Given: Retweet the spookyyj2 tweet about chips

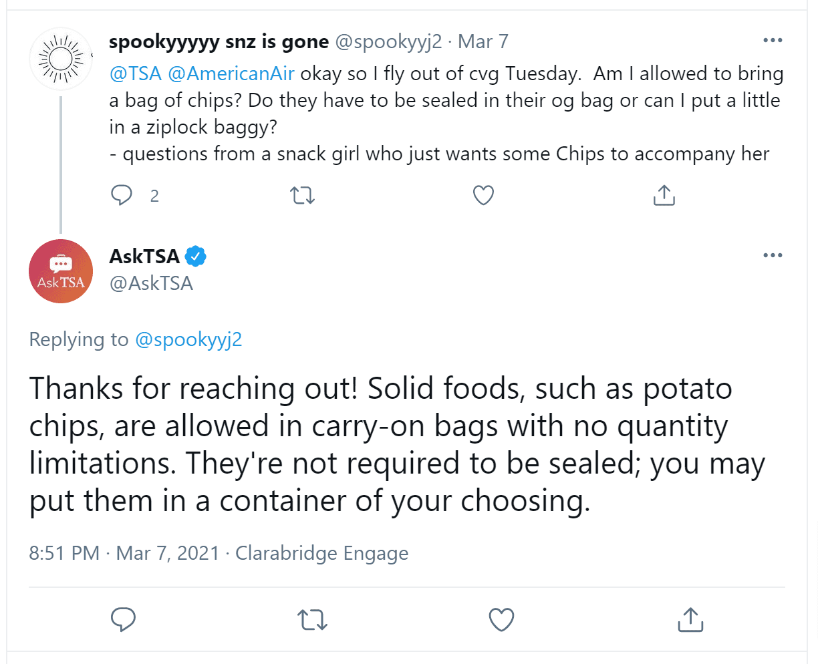Looking at the screenshot, I should click(302, 196).
